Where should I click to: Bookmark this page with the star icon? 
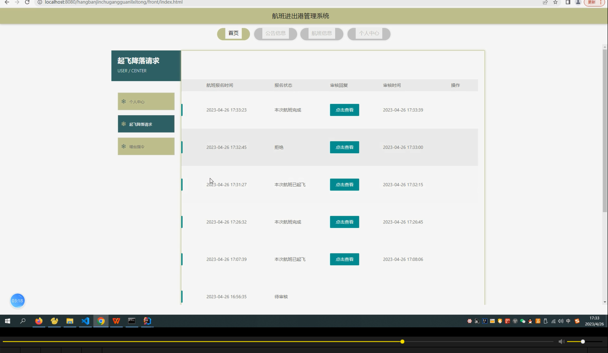click(x=555, y=2)
